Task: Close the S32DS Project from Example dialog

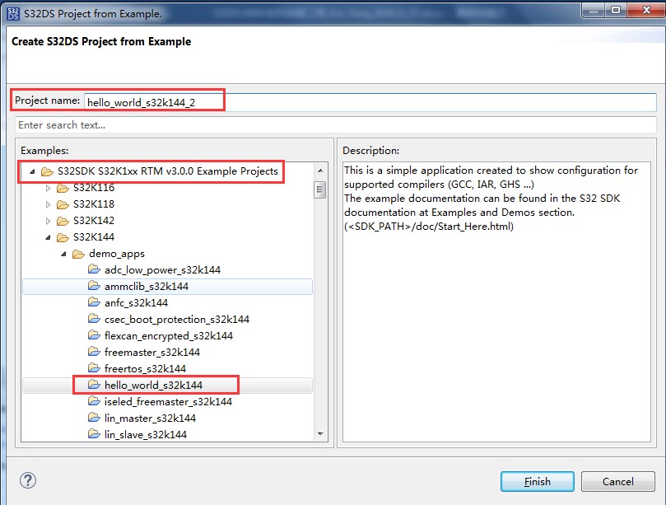Action: point(646,10)
